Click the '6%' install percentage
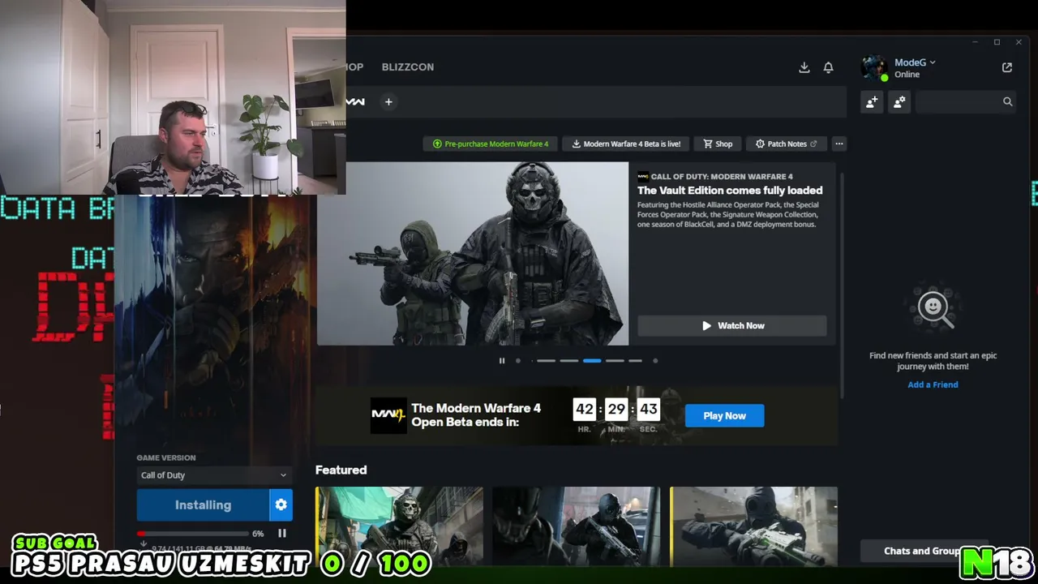Screen dimensions: 1038x584 tap(258, 534)
